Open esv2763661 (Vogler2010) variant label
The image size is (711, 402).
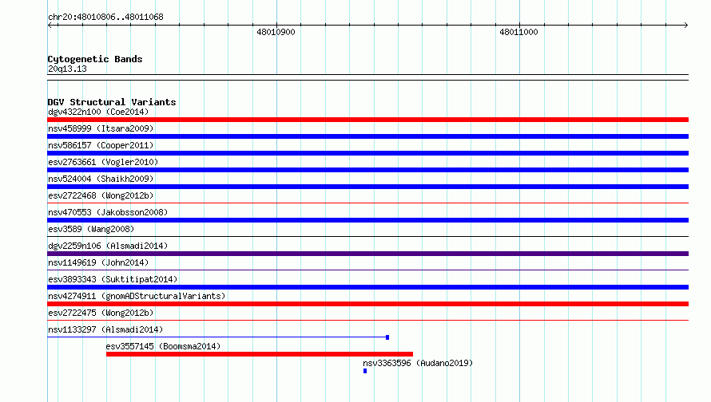[103, 162]
